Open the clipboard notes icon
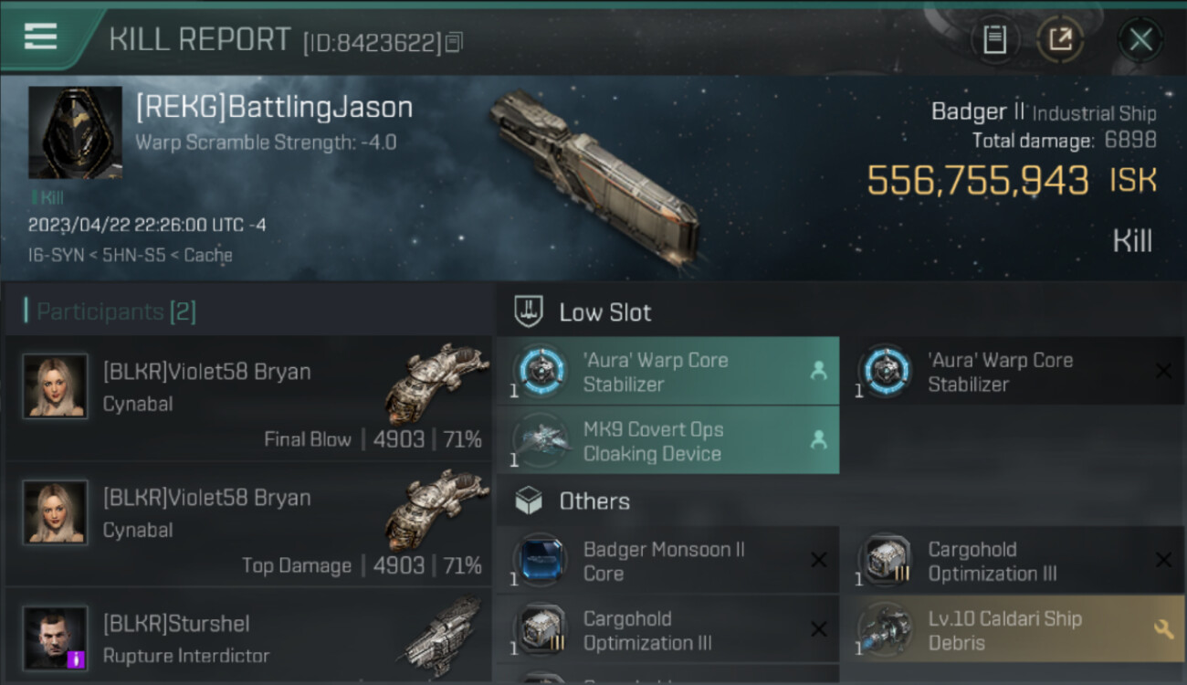This screenshot has height=685, width=1187. (994, 39)
